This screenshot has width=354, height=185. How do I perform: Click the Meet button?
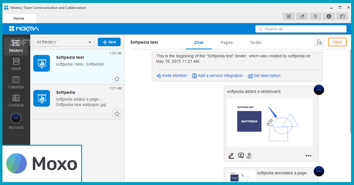(x=337, y=42)
